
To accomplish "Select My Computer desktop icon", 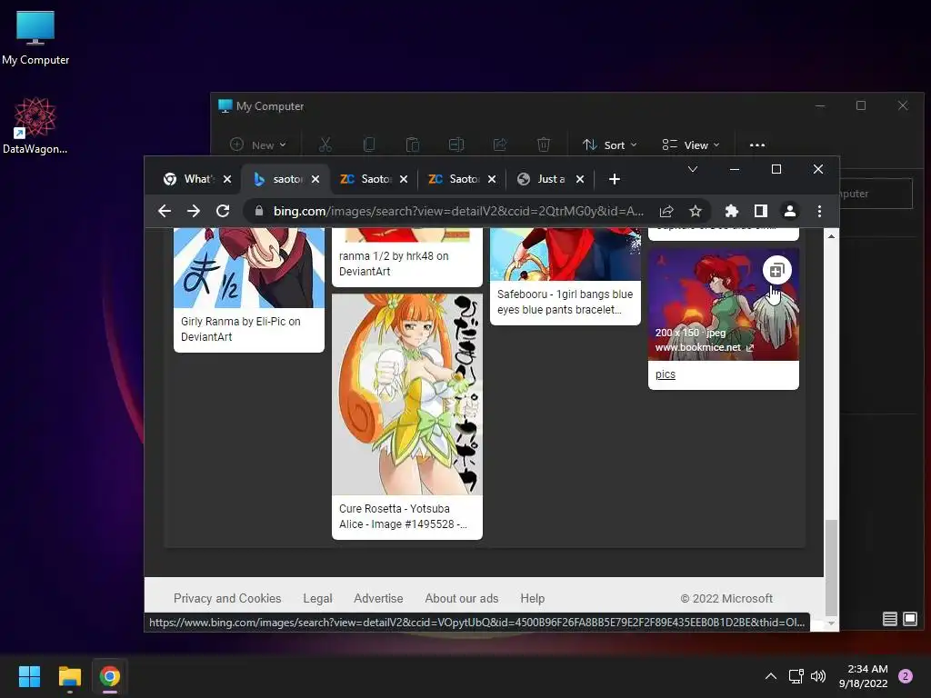I will pyautogui.click(x=35, y=38).
